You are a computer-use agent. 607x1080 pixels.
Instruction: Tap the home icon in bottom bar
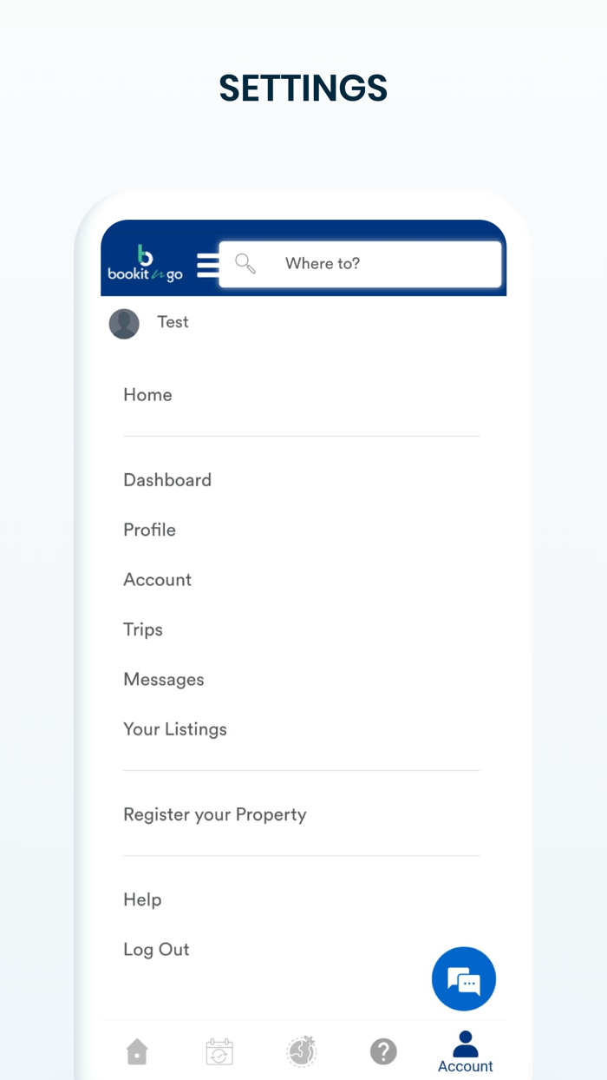(x=137, y=1052)
